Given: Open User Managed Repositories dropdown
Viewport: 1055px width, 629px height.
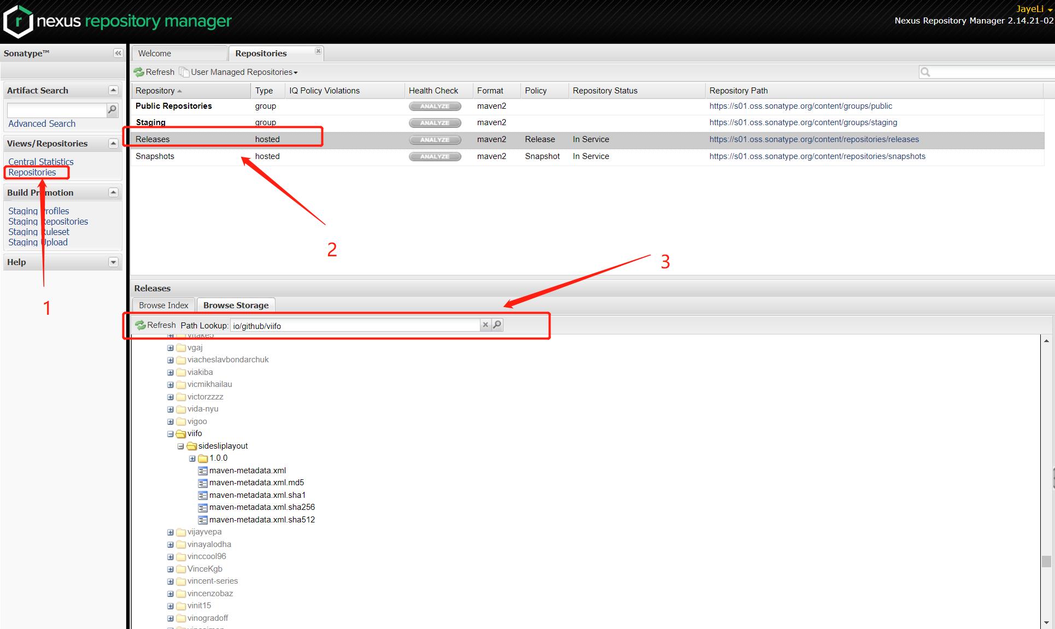Looking at the screenshot, I should [239, 72].
